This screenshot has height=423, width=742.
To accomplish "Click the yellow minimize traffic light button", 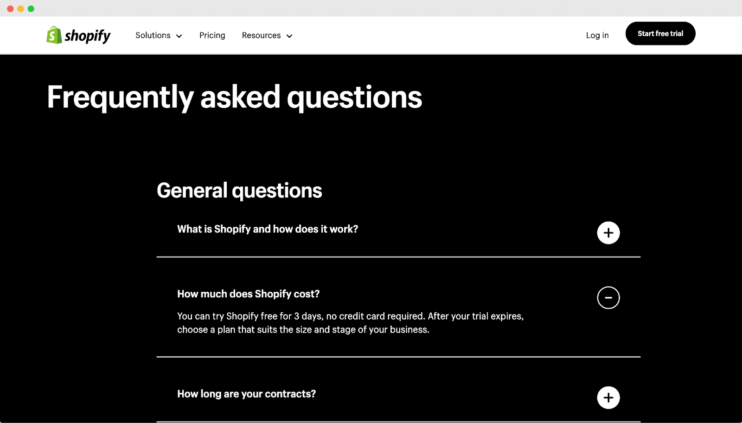I will point(21,8).
